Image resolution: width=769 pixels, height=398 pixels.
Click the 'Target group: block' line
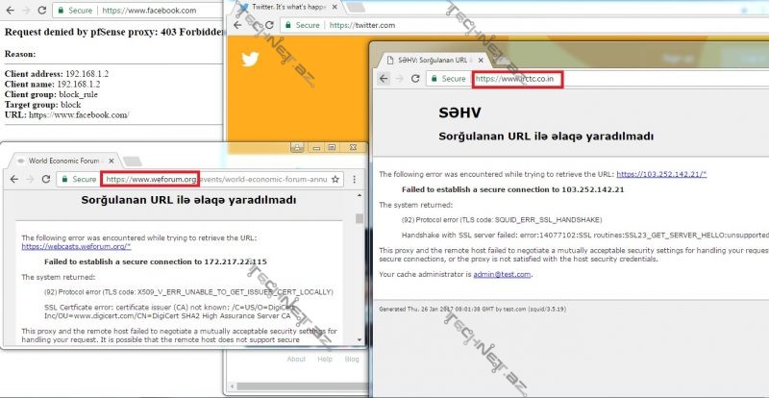tap(42, 105)
